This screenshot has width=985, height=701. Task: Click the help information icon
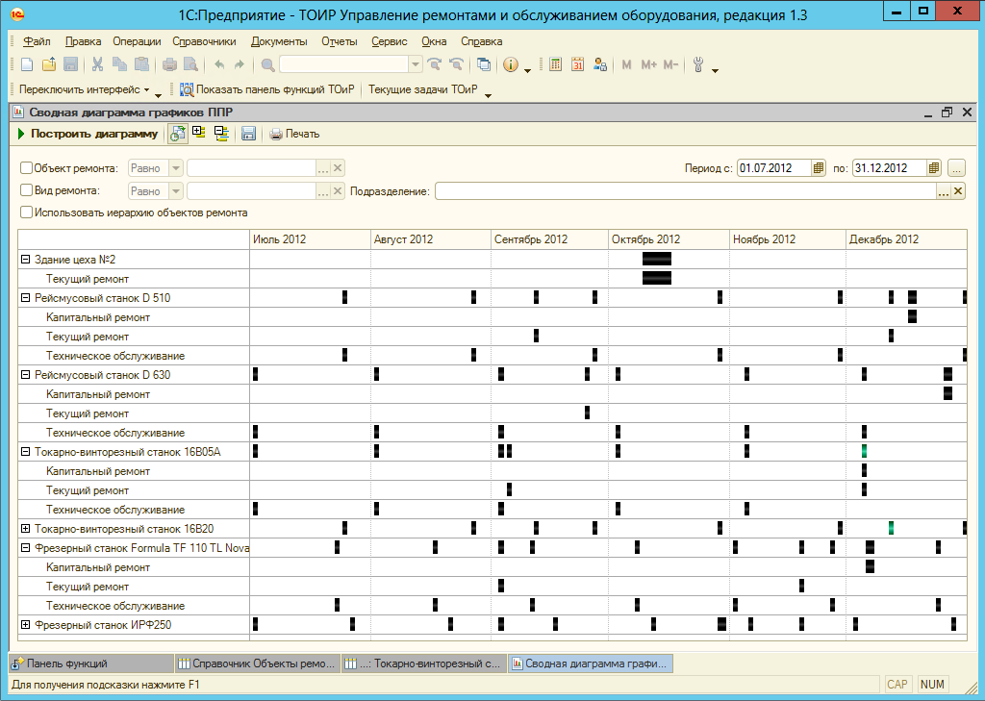(510, 64)
